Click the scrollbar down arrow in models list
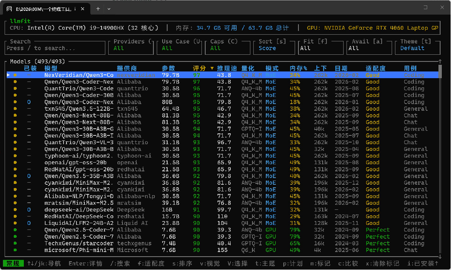Viewport: 451px width, 270px height. [440, 256]
